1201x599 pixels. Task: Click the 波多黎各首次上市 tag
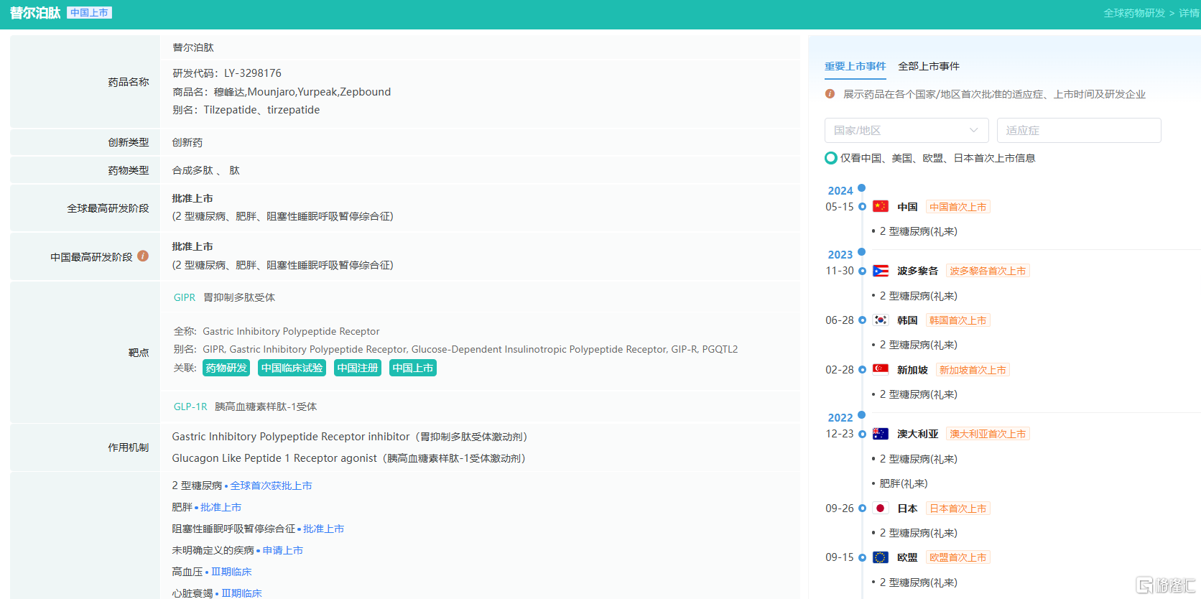pyautogui.click(x=988, y=271)
